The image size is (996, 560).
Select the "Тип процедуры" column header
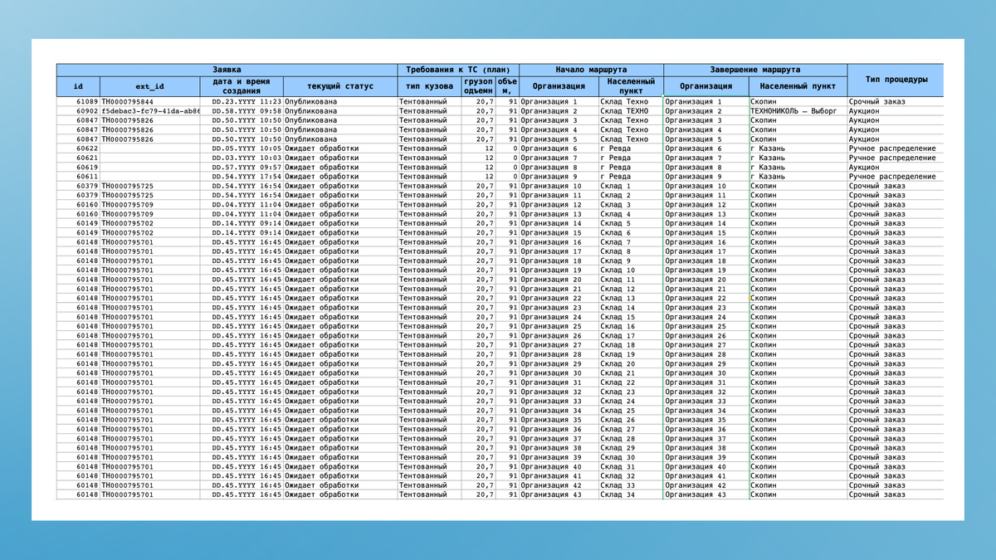point(896,80)
